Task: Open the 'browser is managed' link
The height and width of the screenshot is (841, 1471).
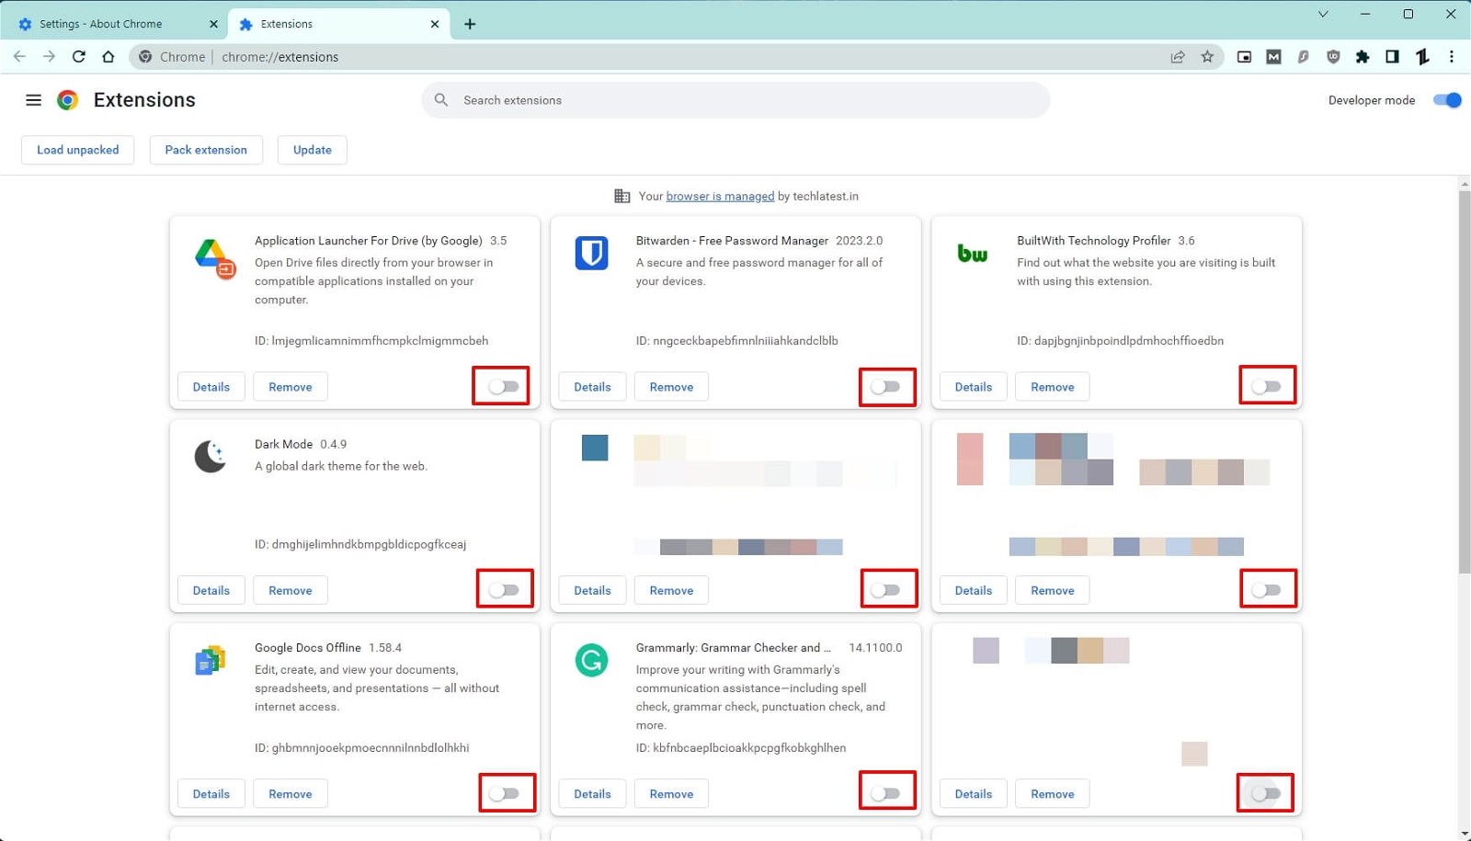Action: point(720,196)
